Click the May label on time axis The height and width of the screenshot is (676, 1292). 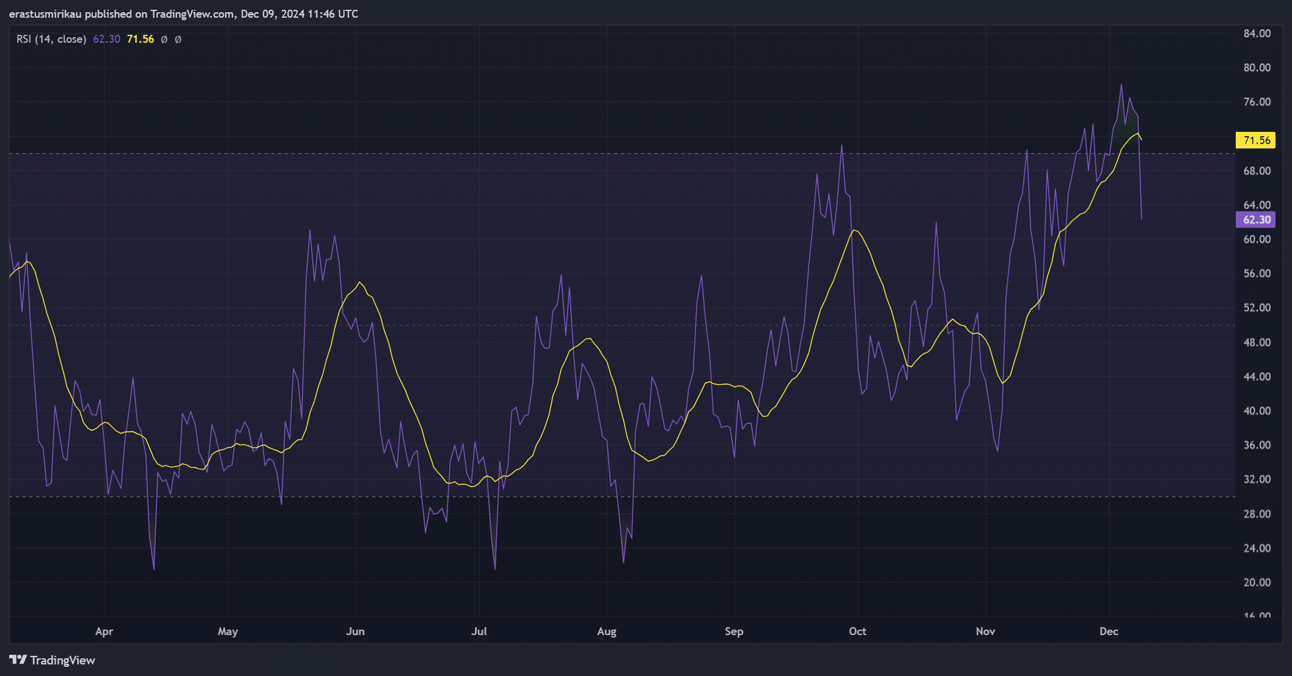coord(228,631)
